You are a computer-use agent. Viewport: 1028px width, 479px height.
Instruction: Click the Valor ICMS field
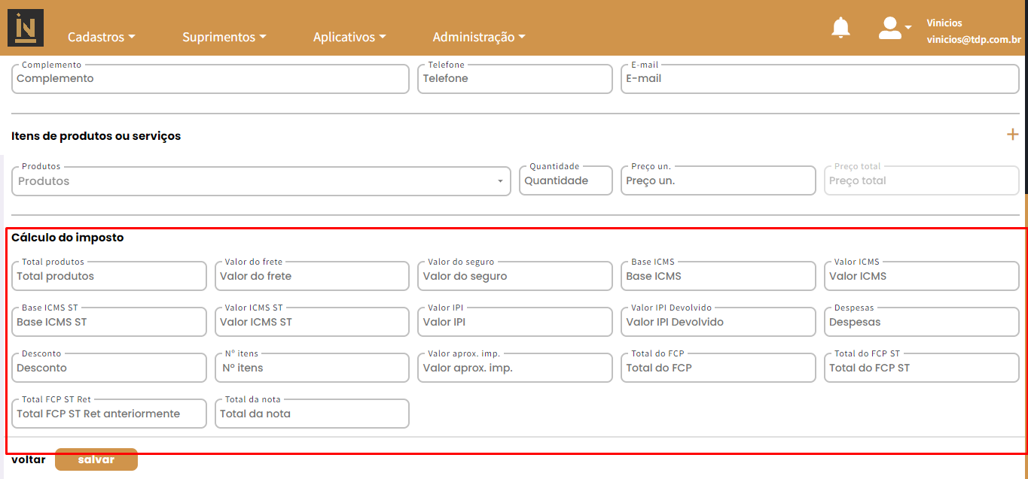point(922,276)
